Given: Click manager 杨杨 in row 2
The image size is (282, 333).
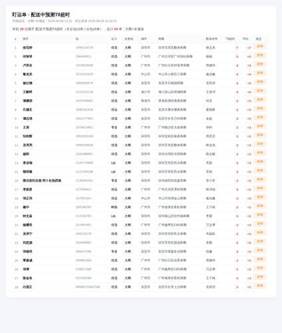Looking at the screenshot, I should (x=209, y=57).
